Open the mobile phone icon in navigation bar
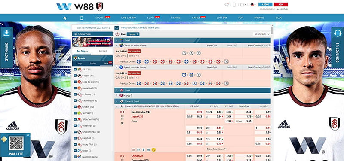This screenshot has width=344, height=161. pos(82,18)
